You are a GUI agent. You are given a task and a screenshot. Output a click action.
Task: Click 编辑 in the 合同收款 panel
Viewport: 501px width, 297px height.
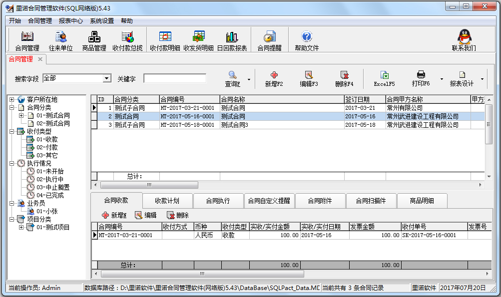click(146, 215)
